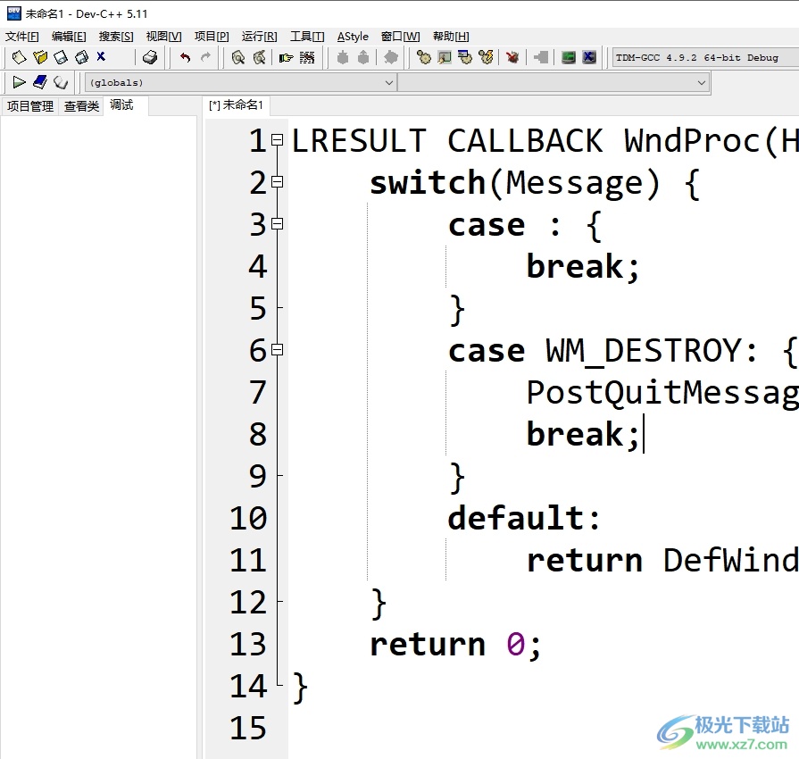Switch to the 项目管理 tab
Screen dimensions: 799x759
tap(30, 106)
